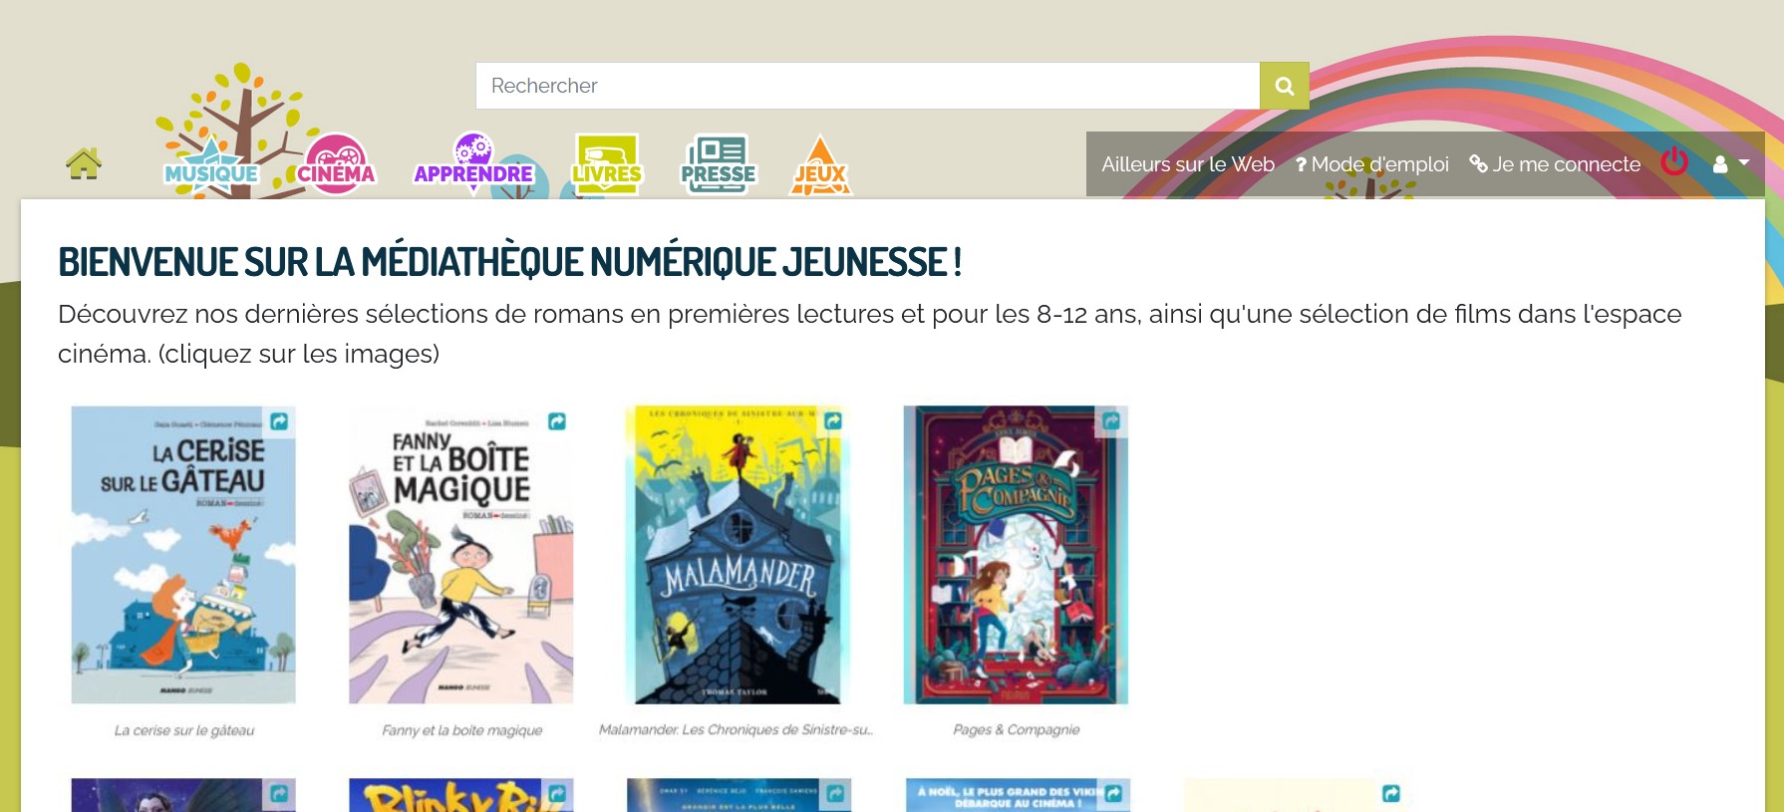Open the Livres section
Viewport: 1784px width, 812px height.
click(x=607, y=164)
